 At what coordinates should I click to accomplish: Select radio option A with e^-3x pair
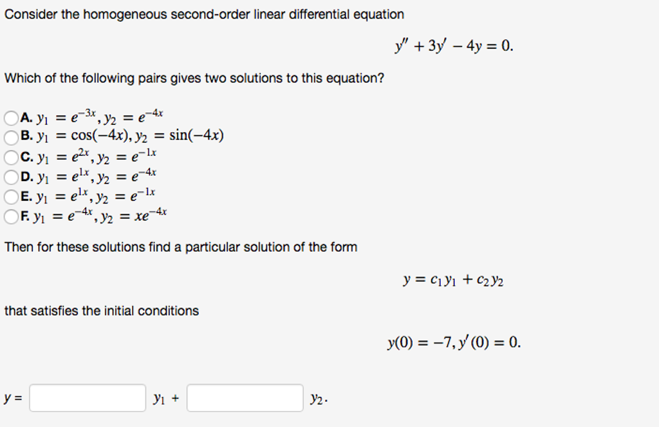12,118
